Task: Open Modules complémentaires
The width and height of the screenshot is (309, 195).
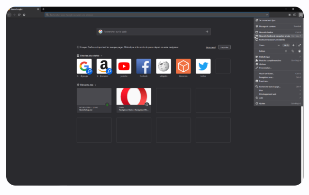Action: tap(278, 60)
